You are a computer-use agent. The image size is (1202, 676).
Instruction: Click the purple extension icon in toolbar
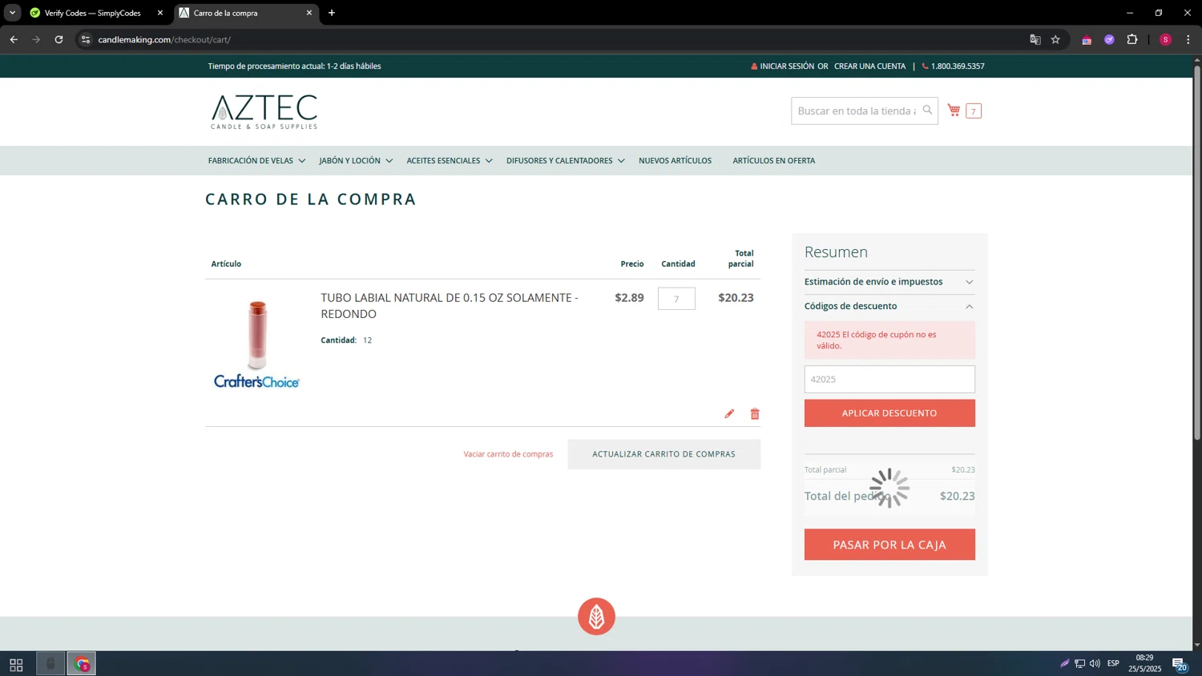pos(1109,39)
